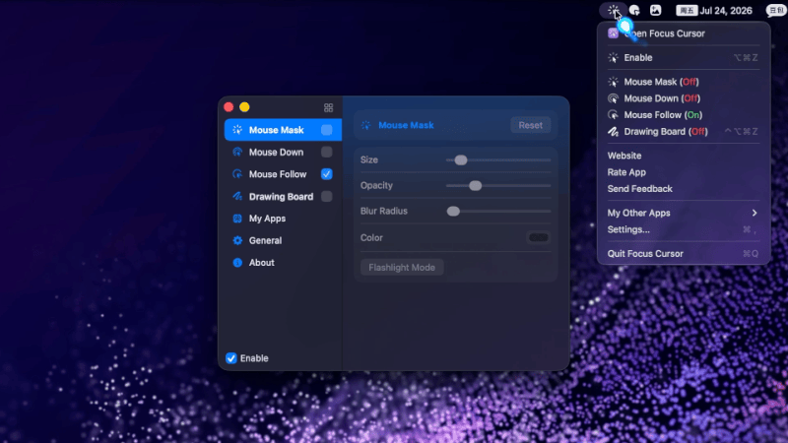The width and height of the screenshot is (788, 443).
Task: Toggle Mouse Follow (On) menu item
Action: [684, 115]
